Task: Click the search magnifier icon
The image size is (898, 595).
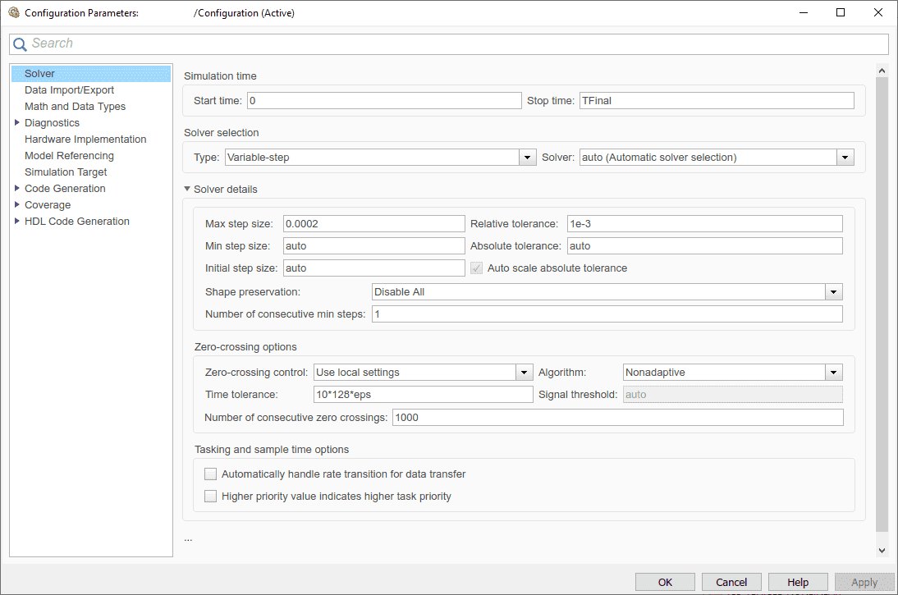Action: coord(20,44)
